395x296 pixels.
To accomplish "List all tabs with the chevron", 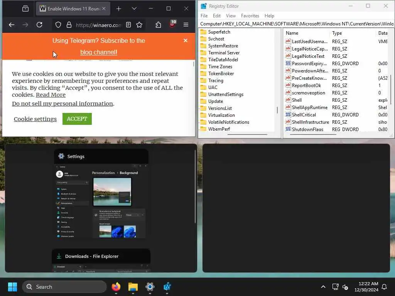I will pyautogui.click(x=134, y=9).
